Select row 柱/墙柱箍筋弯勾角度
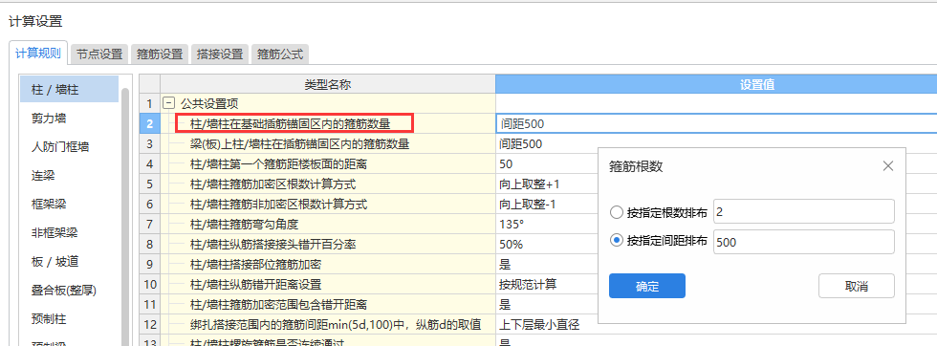 tap(327, 225)
